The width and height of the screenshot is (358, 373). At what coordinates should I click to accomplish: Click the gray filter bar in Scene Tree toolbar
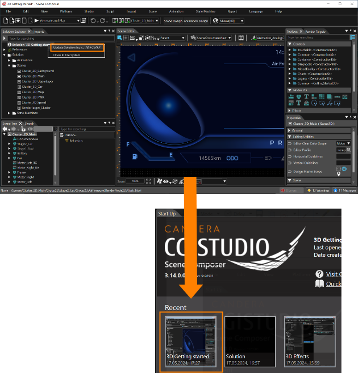43,129
